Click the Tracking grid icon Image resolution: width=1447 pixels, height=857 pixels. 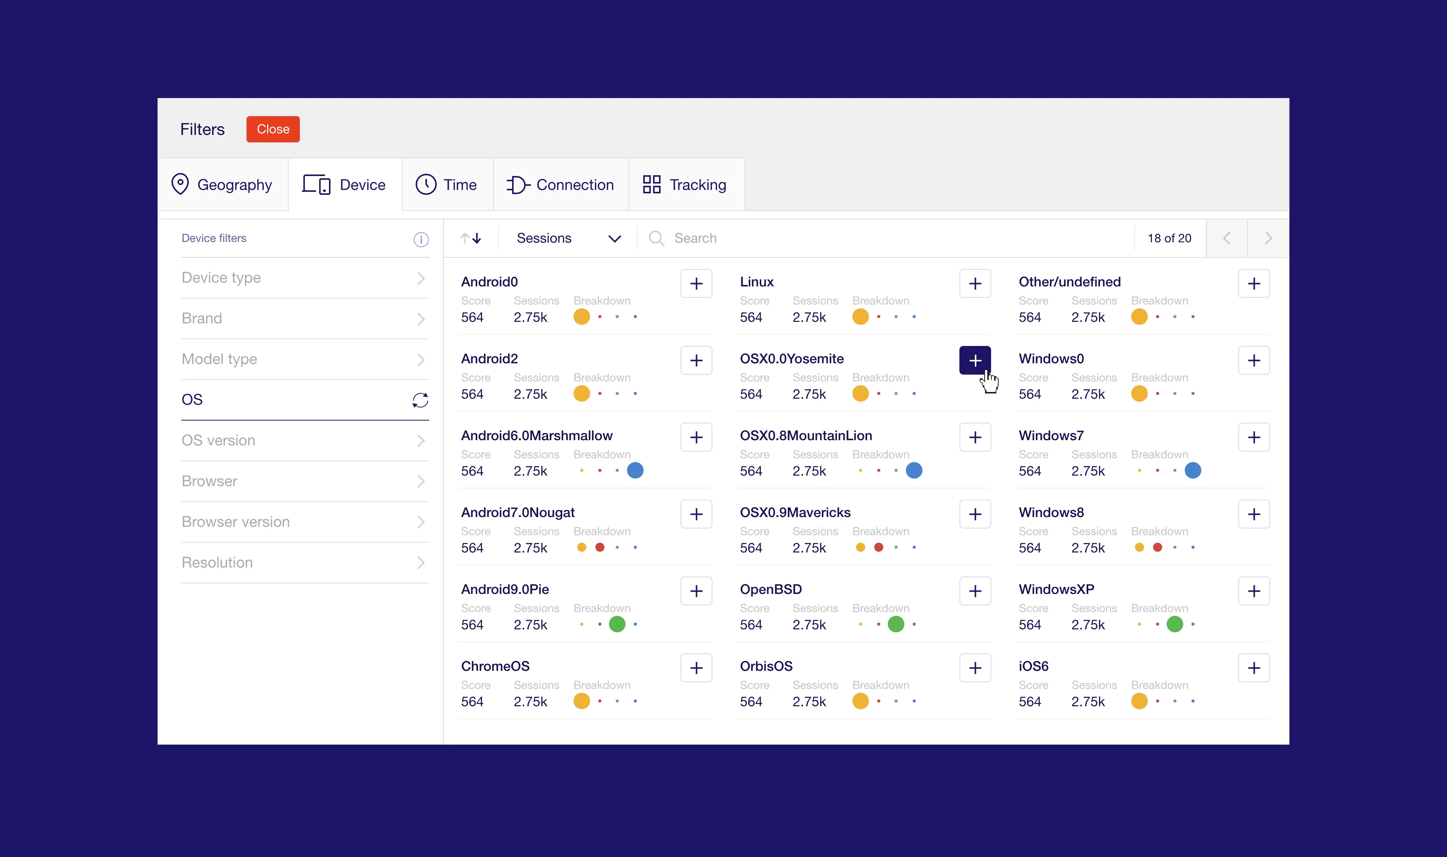(652, 184)
